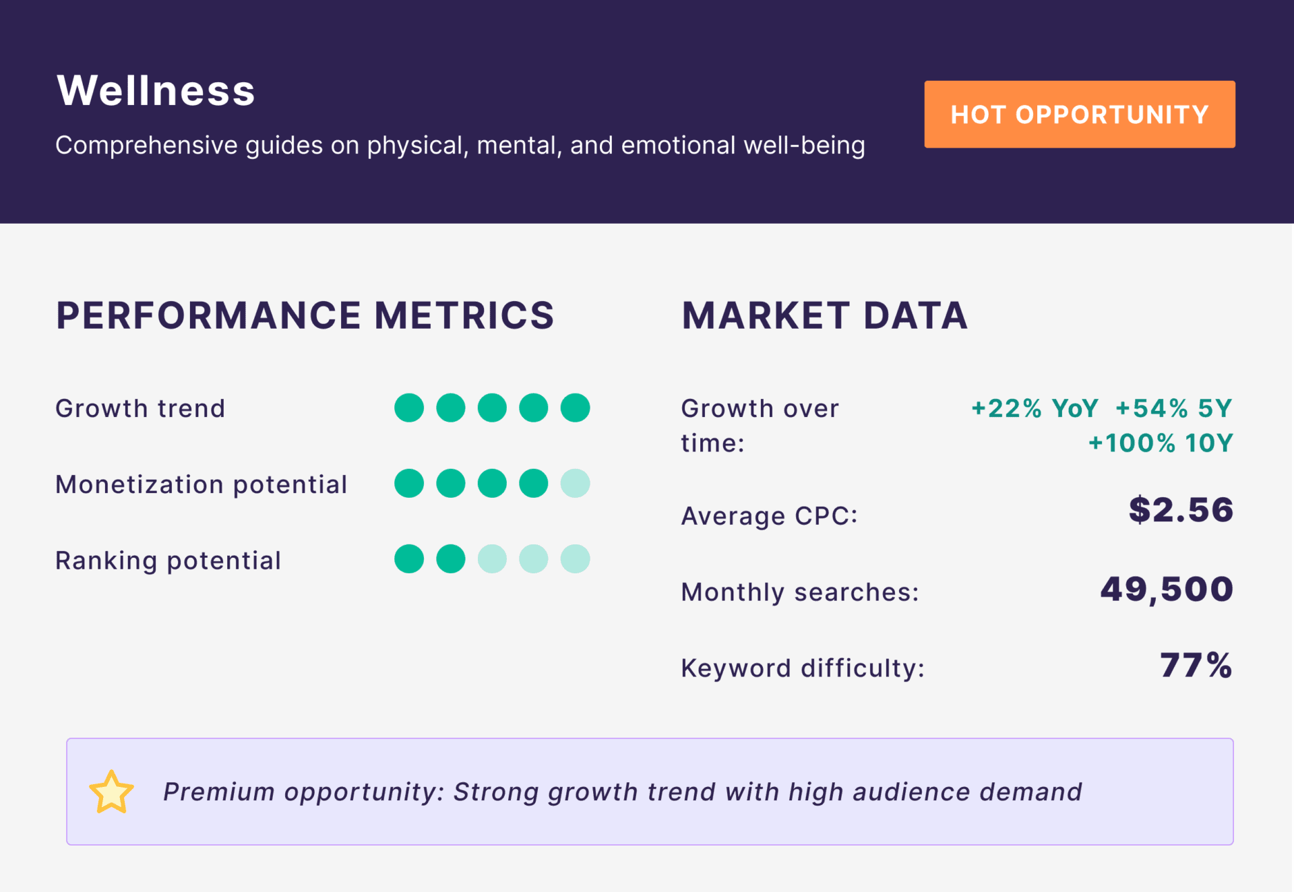Click the second Ranking potential dot
The height and width of the screenshot is (892, 1294).
450,559
